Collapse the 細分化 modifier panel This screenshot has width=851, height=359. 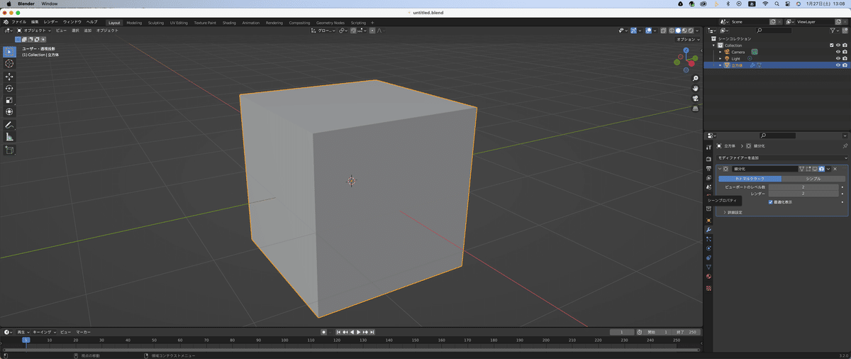coord(719,169)
